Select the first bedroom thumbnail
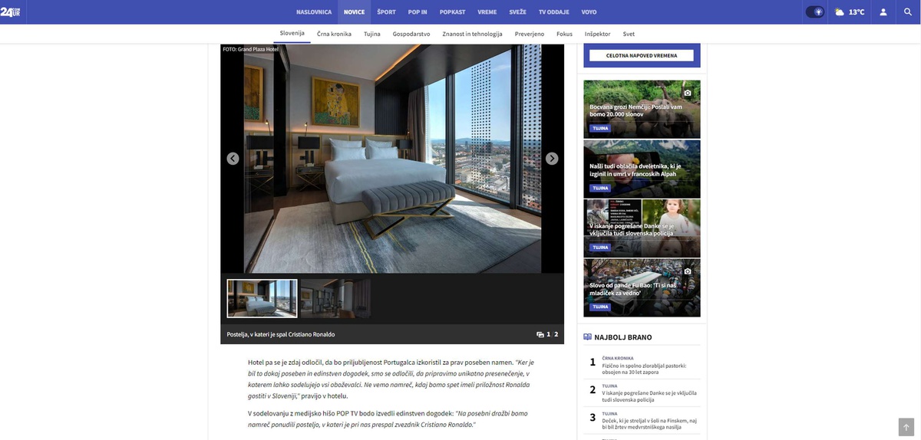 [x=262, y=298]
